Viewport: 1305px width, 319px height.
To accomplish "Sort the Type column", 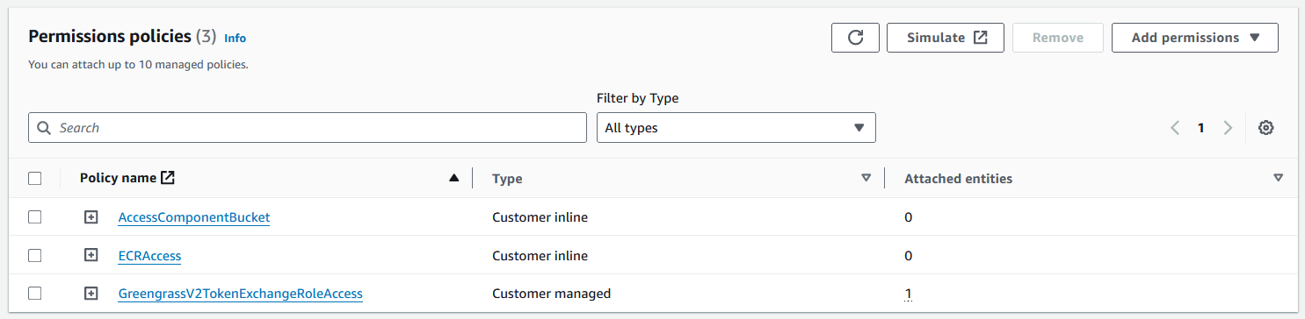I will click(x=866, y=178).
